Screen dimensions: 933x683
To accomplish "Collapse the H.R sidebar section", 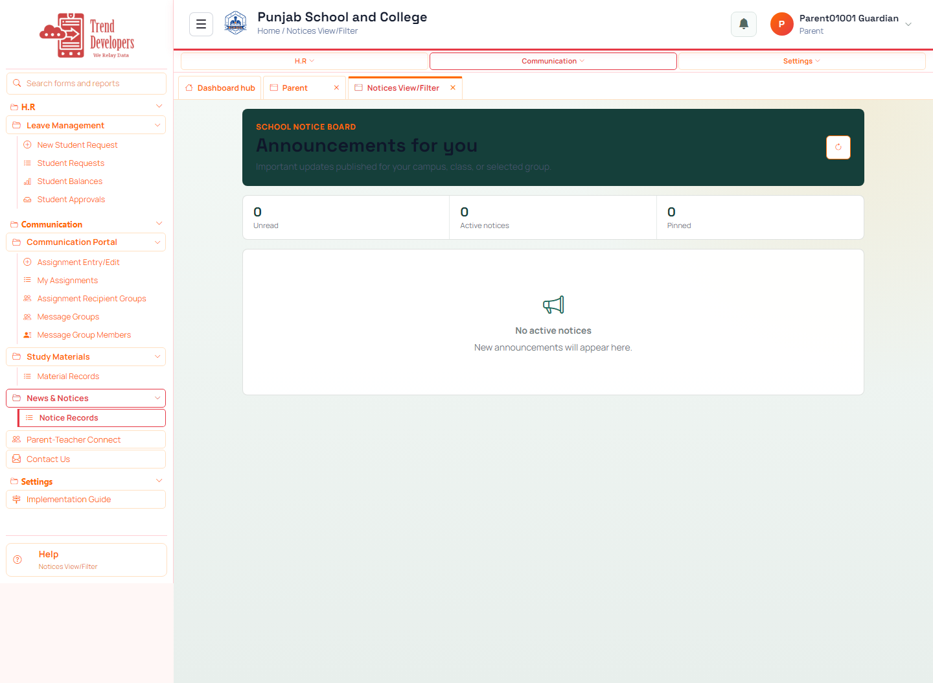I will point(159,106).
